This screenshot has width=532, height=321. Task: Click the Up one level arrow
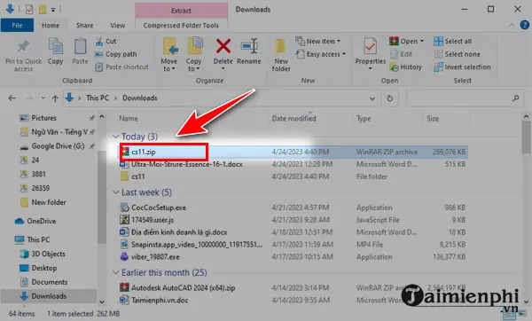point(55,98)
